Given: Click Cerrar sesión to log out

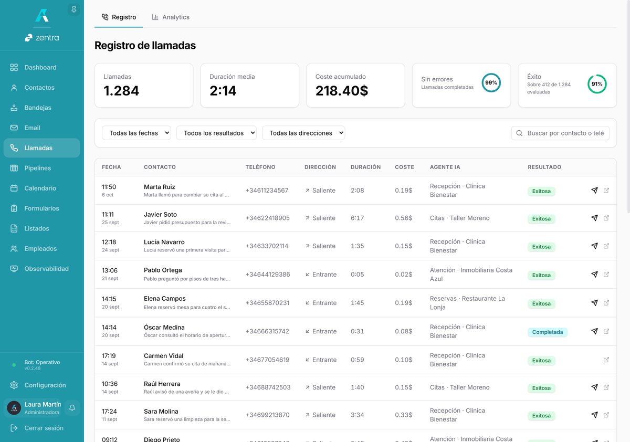Looking at the screenshot, I should click(42, 428).
